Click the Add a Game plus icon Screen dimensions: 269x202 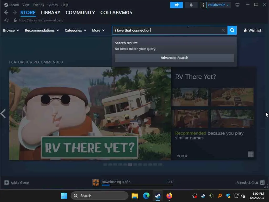(7, 183)
